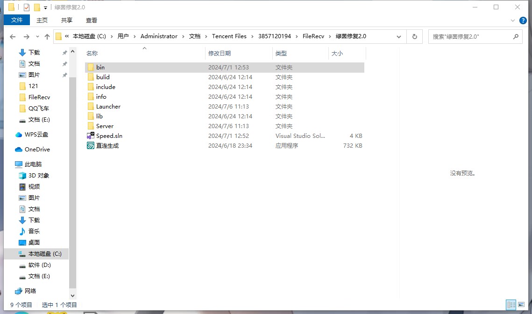Open the 查看 ribbon tab
Viewport: 532px width, 314px height.
tap(92, 20)
